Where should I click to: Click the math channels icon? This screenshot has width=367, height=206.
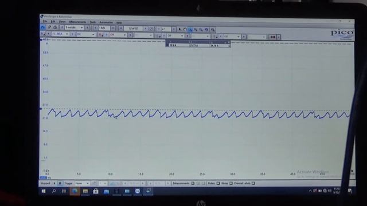coord(273,37)
